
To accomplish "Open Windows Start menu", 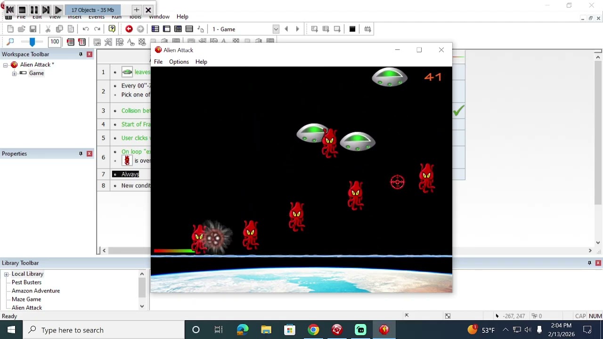I will 11,330.
